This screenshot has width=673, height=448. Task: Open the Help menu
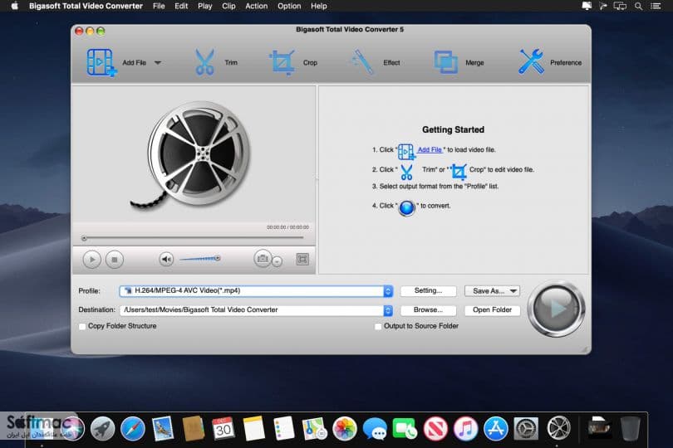coord(319,6)
